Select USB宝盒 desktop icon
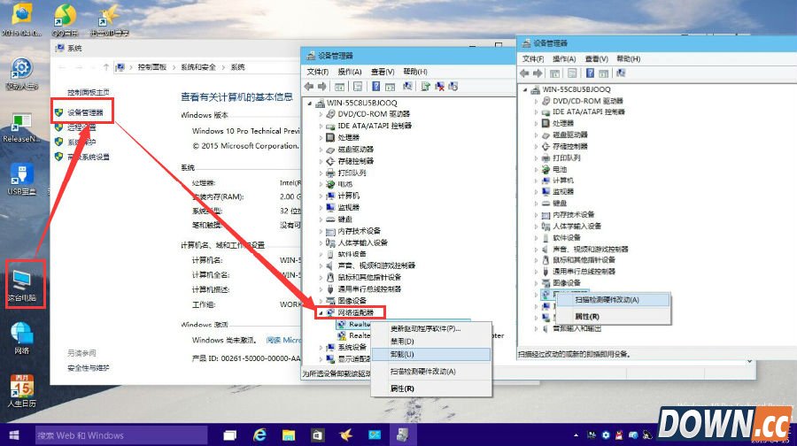Viewport: 797px width, 446px height. point(21,180)
